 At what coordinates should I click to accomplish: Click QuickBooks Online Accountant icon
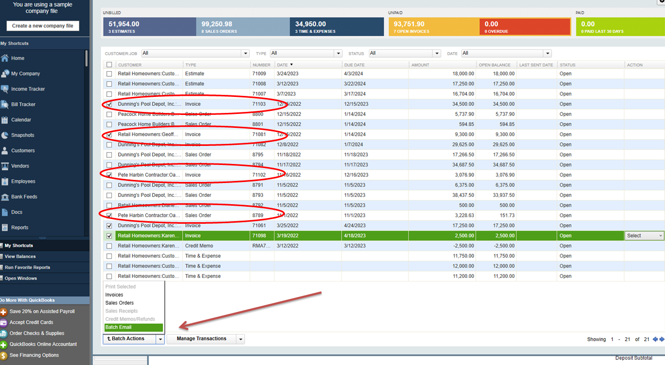pos(4,344)
